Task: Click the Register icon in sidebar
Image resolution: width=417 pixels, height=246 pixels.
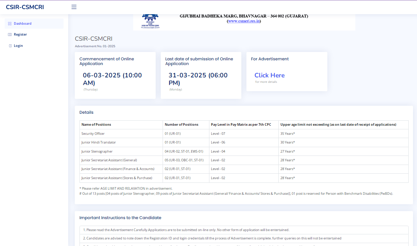Action: pyautogui.click(x=10, y=35)
